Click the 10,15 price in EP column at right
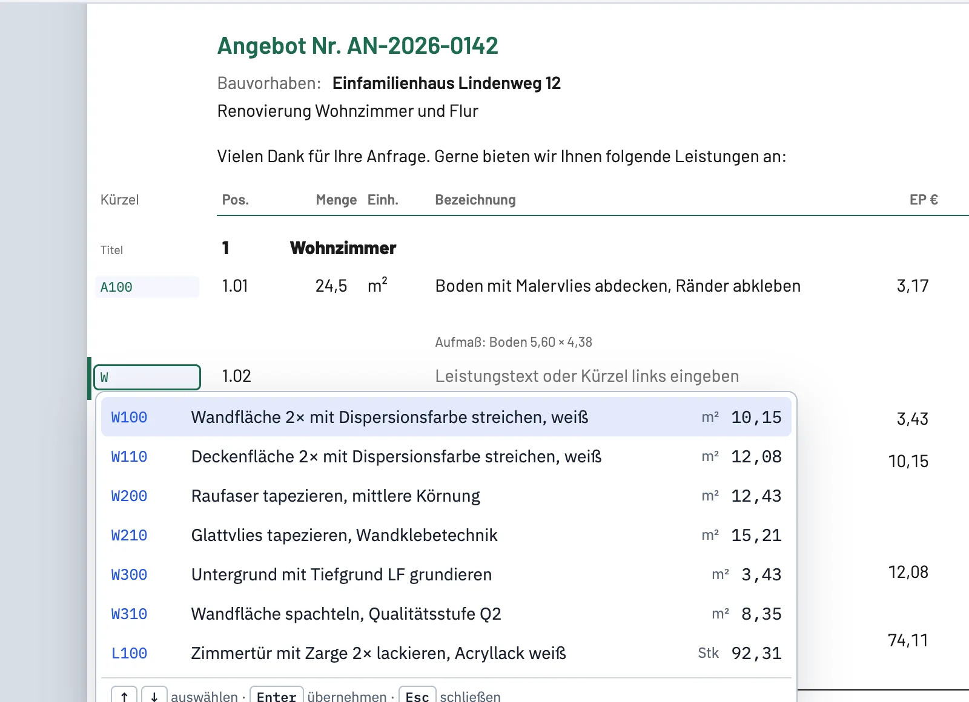This screenshot has height=702, width=969. [908, 462]
